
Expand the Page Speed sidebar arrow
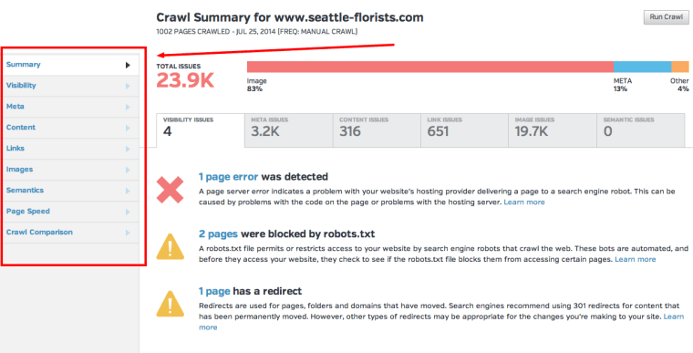128,212
